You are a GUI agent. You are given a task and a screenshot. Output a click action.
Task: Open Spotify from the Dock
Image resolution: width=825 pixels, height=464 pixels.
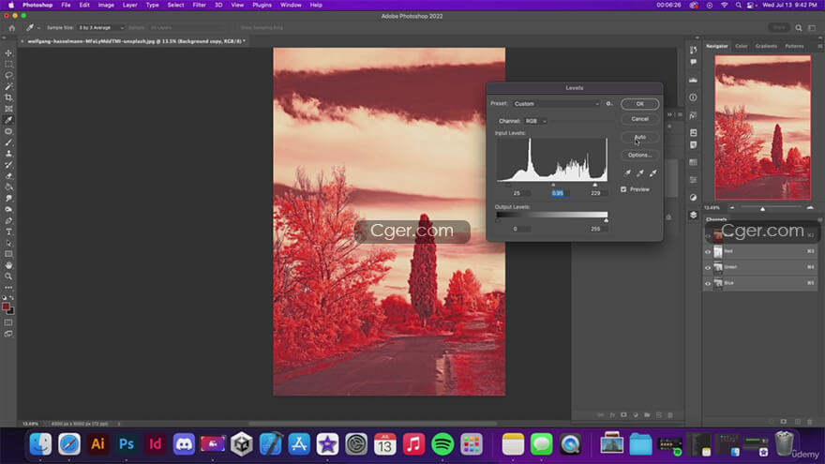tap(442, 444)
